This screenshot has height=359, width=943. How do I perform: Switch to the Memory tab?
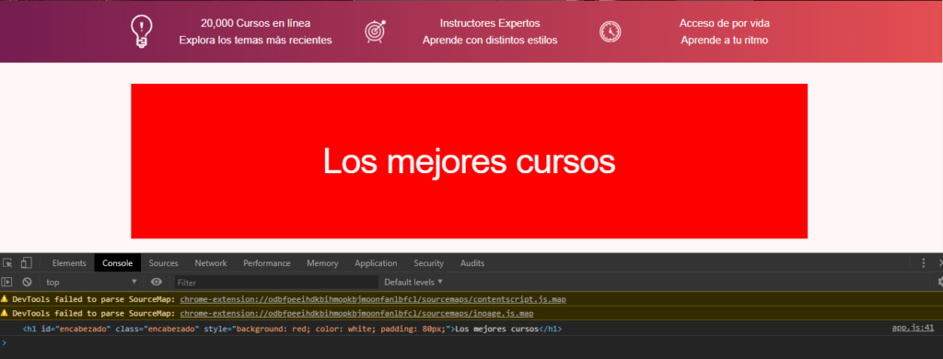click(322, 262)
